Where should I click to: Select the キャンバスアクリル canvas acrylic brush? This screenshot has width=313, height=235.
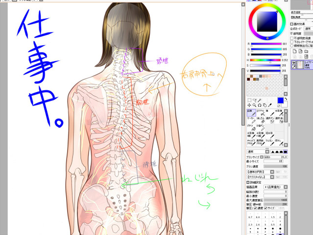(251, 142)
